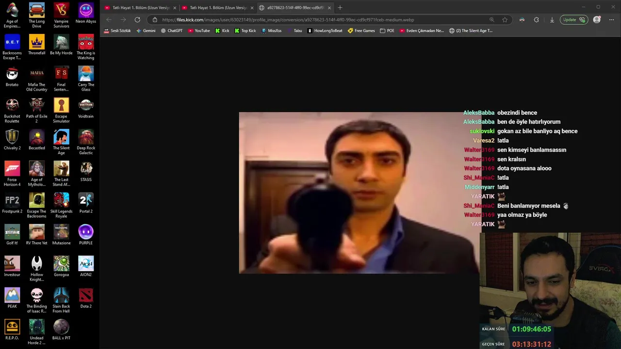Launch Frostpunk 2 desktop icon
The width and height of the screenshot is (621, 349).
(12, 204)
